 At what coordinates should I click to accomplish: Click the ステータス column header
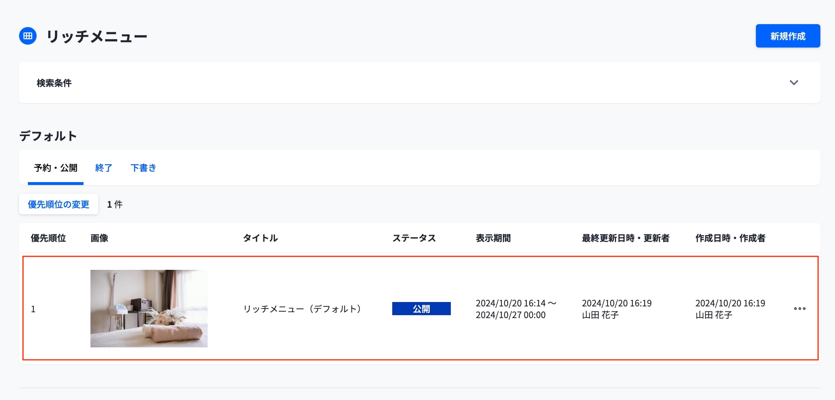(x=414, y=238)
